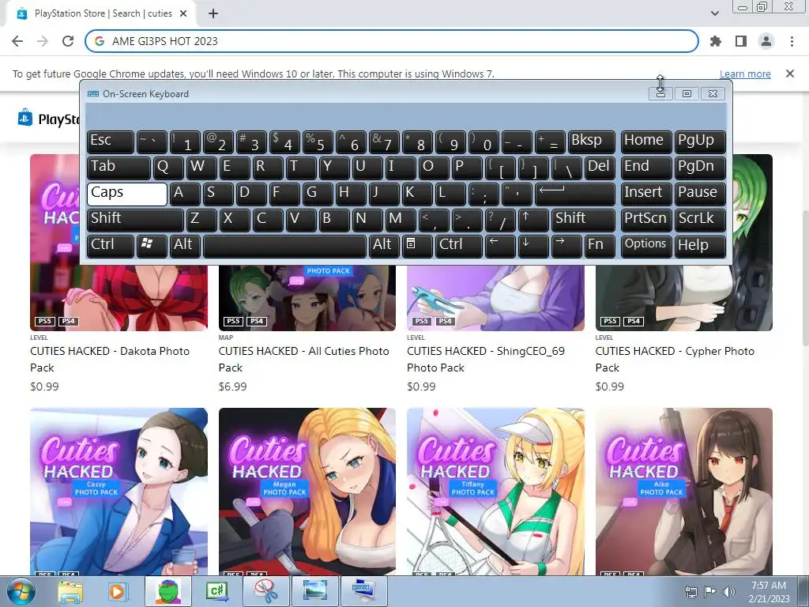This screenshot has height=607, width=809.
Task: Open CUTIES HACKED Cypher Photo Pack title
Action: coord(675,360)
